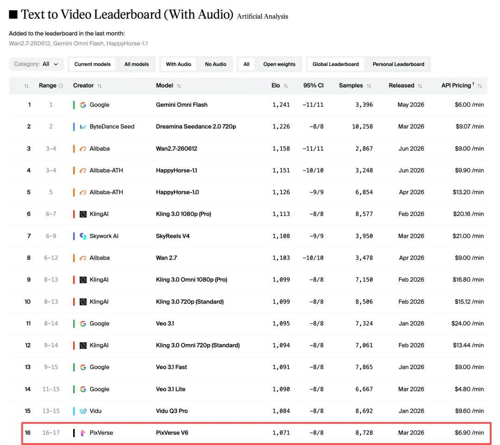Click Elo score 1,241
The image size is (500, 445).
click(x=281, y=105)
